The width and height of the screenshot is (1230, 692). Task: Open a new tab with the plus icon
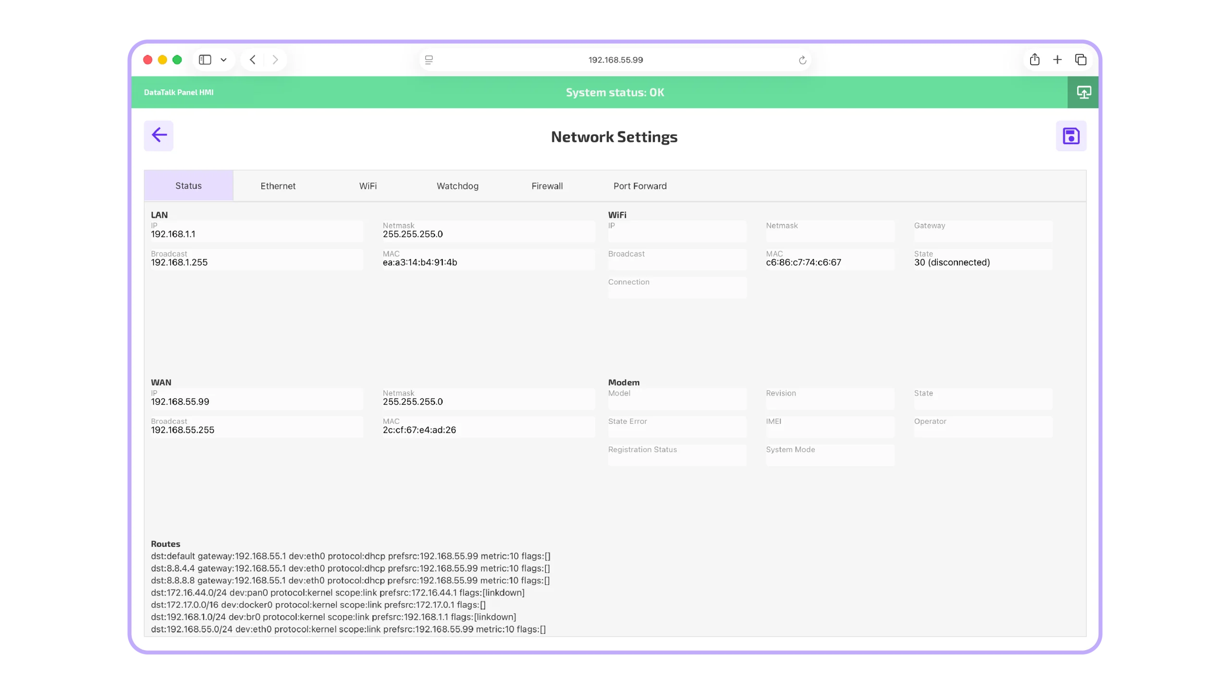1057,60
